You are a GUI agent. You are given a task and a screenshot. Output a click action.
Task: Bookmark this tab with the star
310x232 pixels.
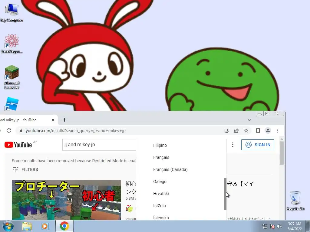(x=246, y=130)
